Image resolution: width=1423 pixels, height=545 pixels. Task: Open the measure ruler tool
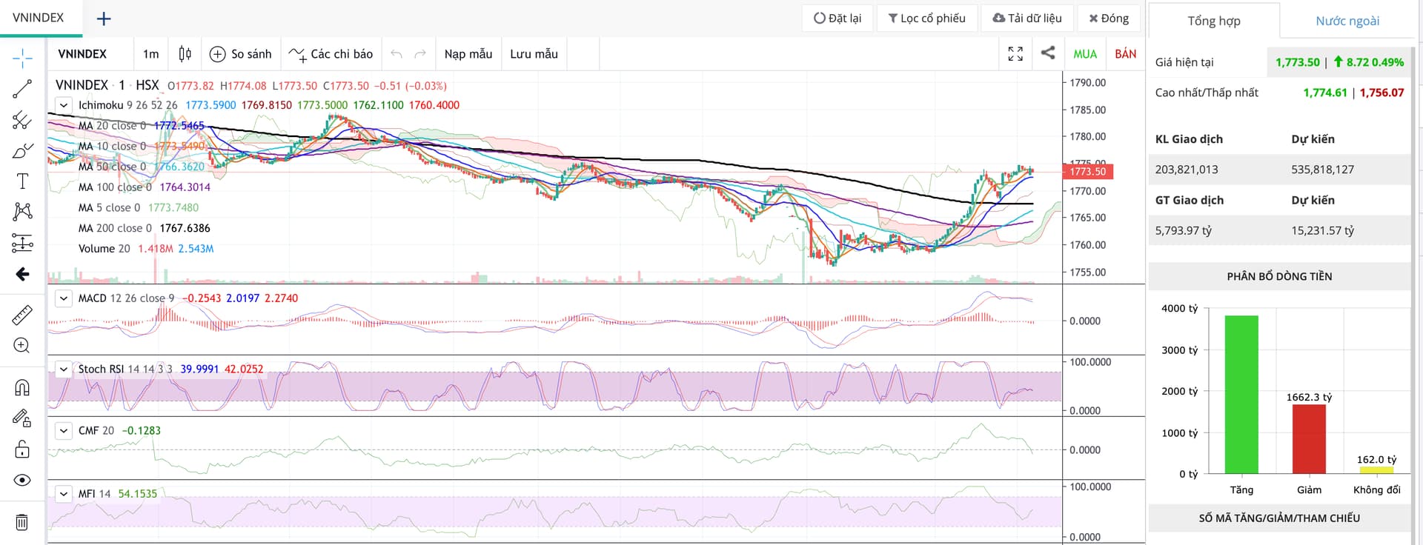tap(22, 315)
